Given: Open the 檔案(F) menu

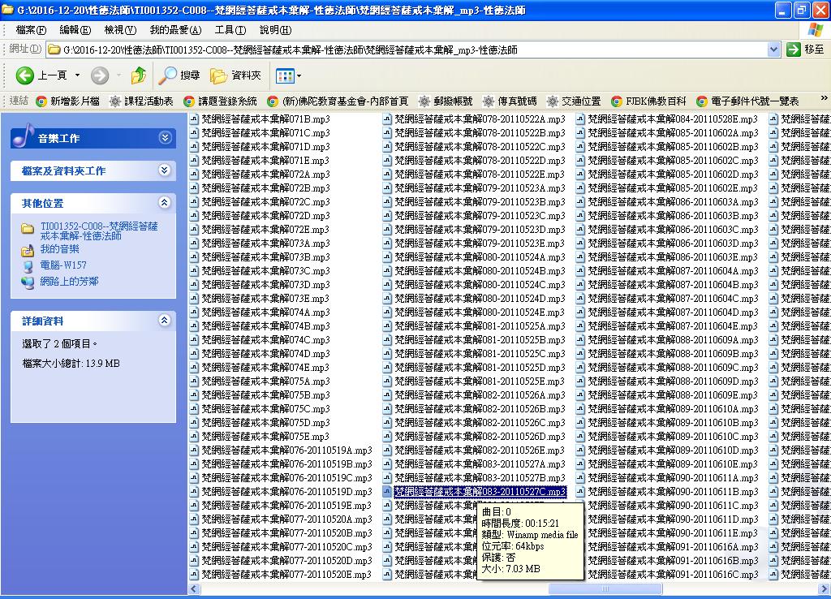Looking at the screenshot, I should [x=31, y=30].
